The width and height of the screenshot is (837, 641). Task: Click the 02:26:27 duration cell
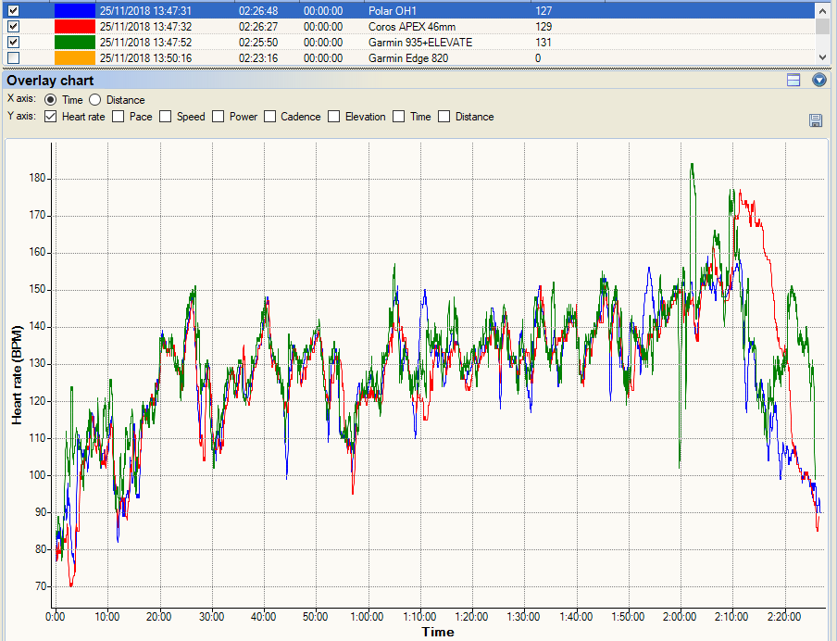[258, 26]
